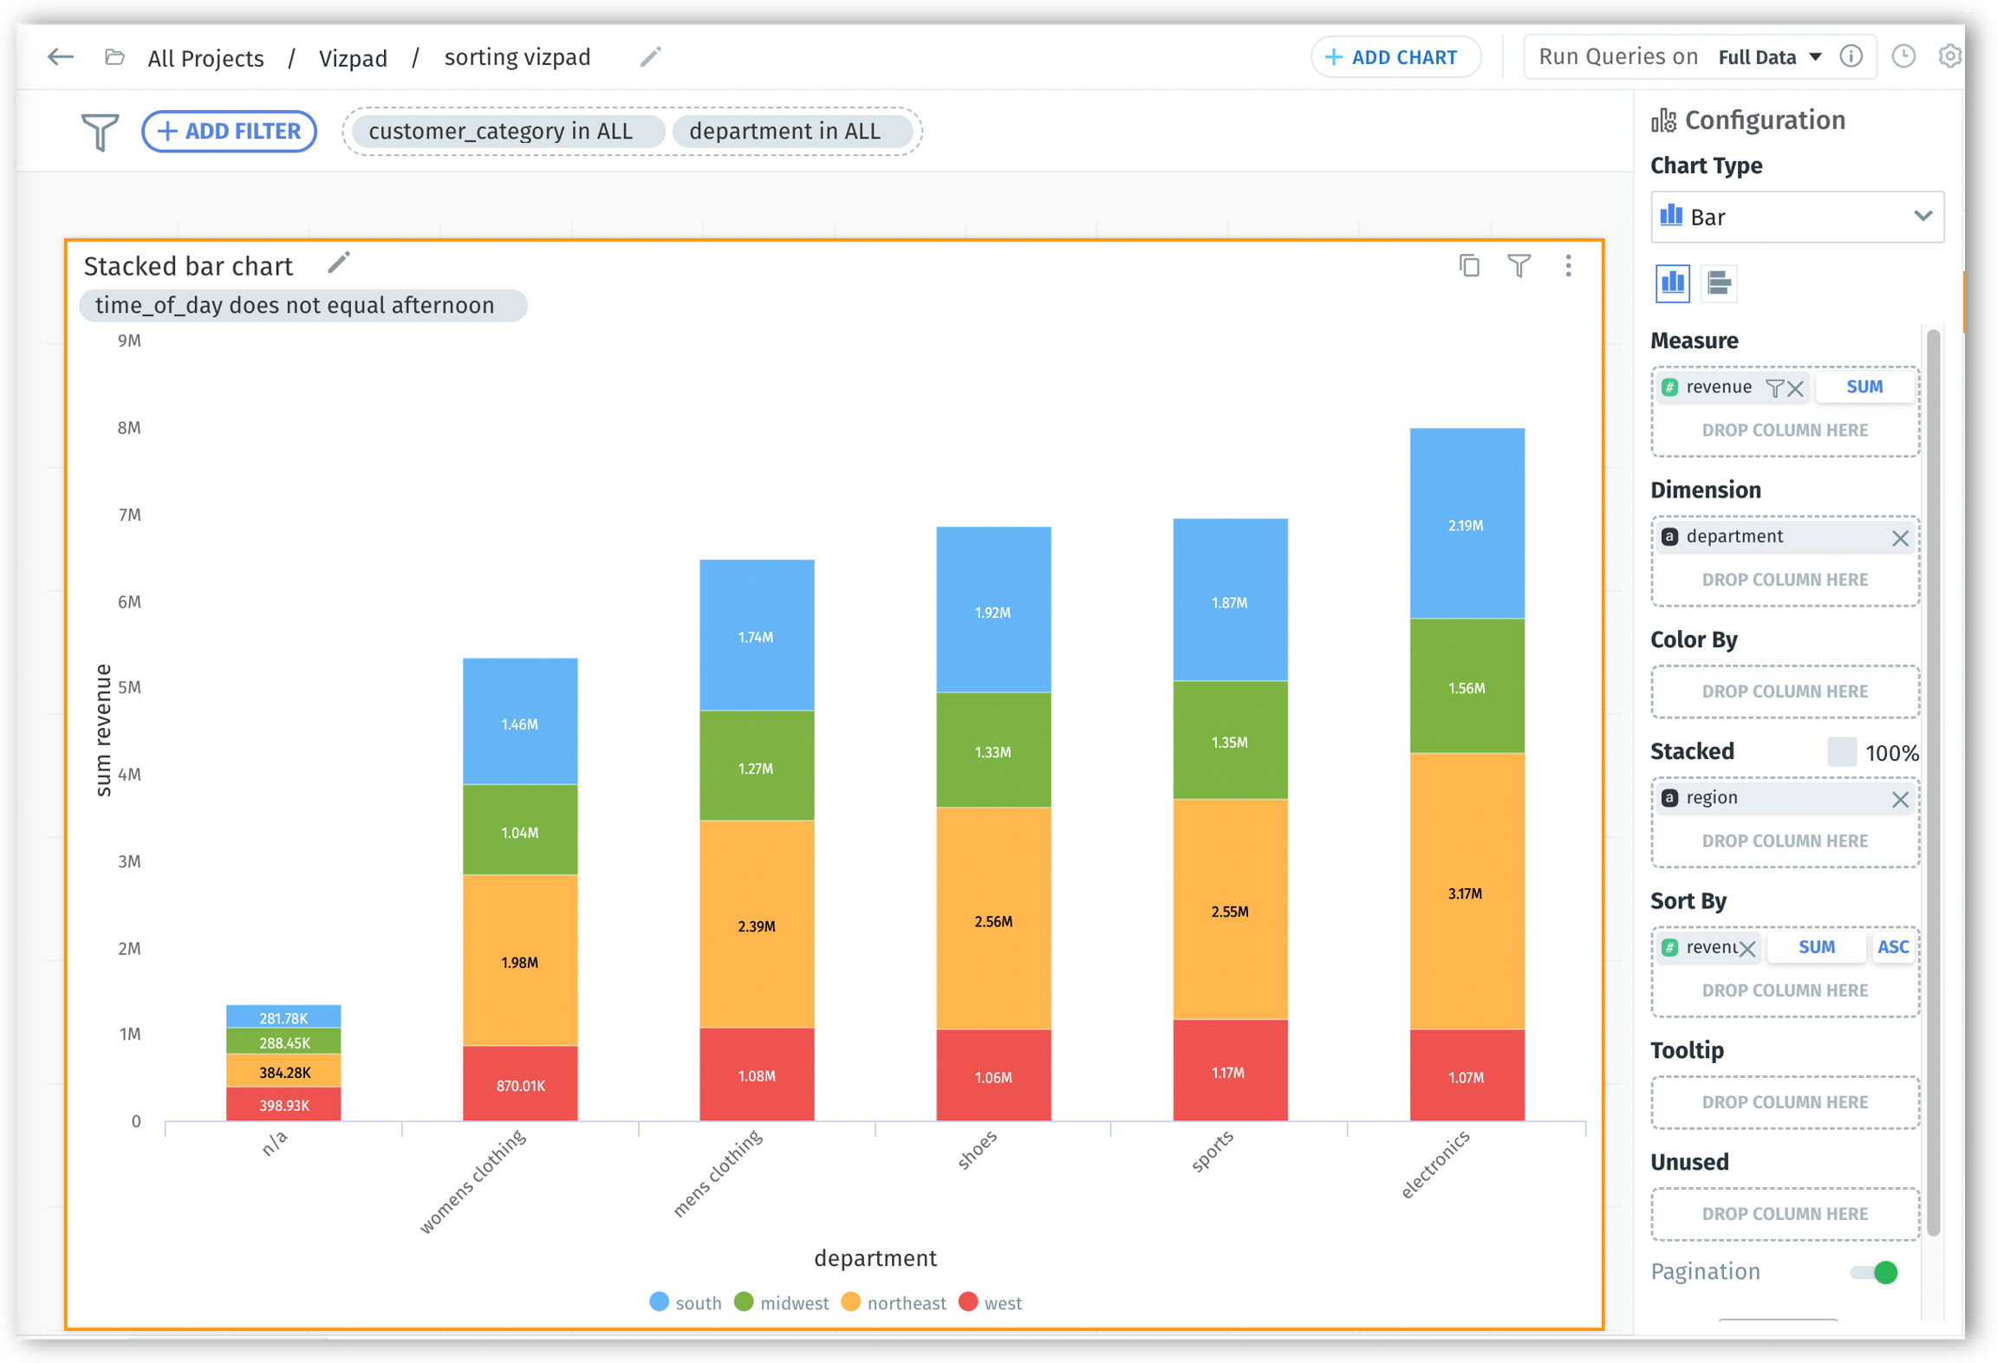Click the back arrow icon
1997x1363 pixels.
point(61,57)
